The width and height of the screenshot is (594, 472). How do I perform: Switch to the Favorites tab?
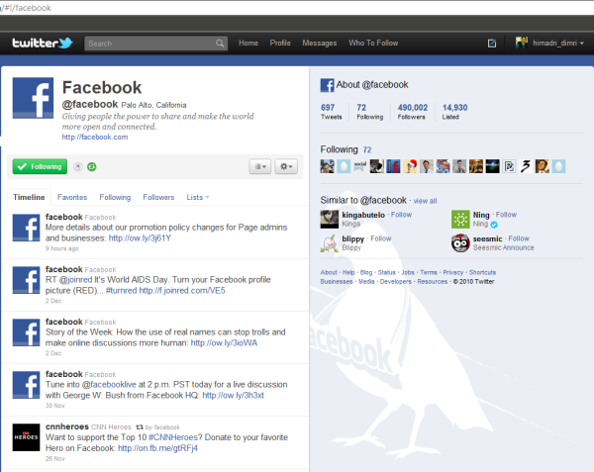[72, 197]
